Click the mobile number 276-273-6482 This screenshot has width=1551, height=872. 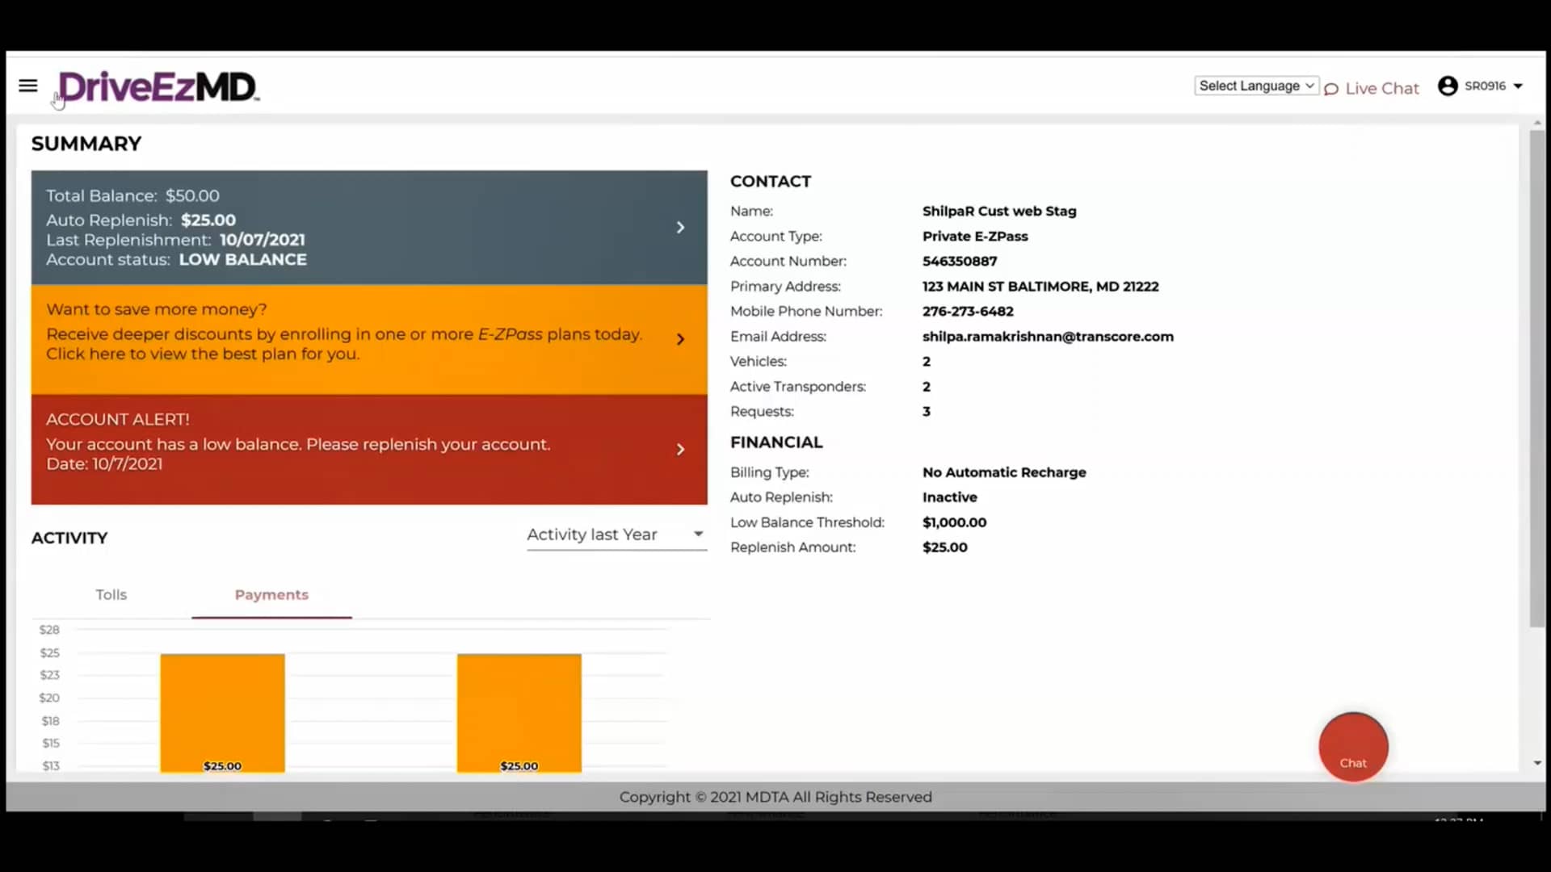point(968,312)
